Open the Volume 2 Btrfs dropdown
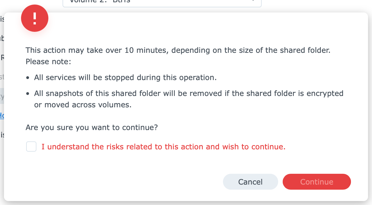372x205 pixels. 162,3
